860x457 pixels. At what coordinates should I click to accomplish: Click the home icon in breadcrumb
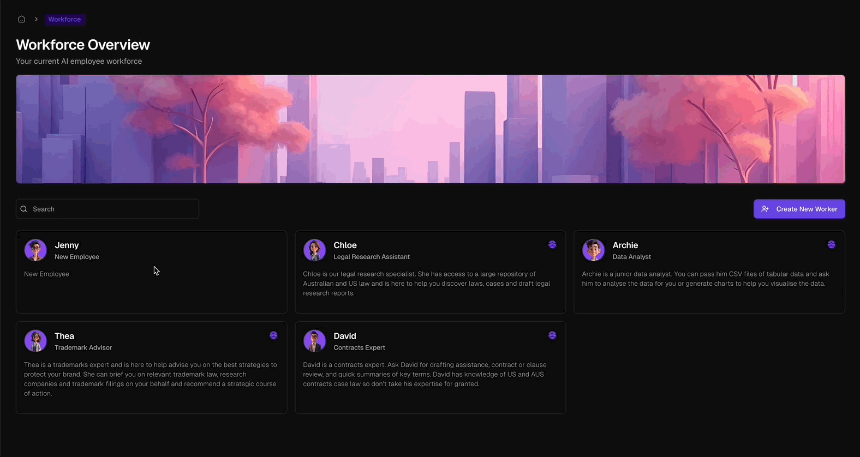[21, 19]
